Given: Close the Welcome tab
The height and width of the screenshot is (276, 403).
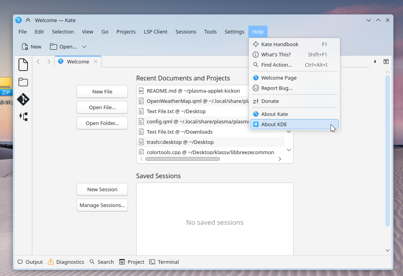Looking at the screenshot, I should 96,62.
